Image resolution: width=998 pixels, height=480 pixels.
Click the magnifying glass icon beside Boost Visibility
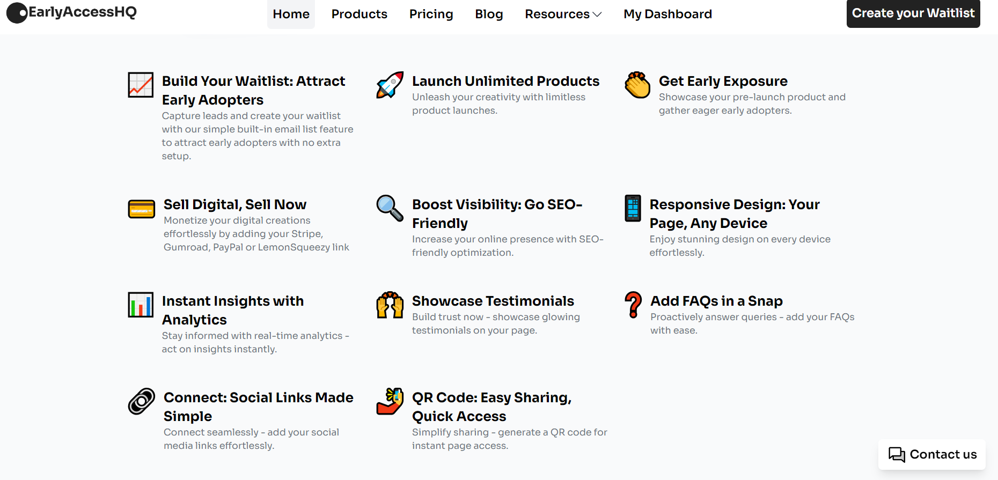point(390,208)
